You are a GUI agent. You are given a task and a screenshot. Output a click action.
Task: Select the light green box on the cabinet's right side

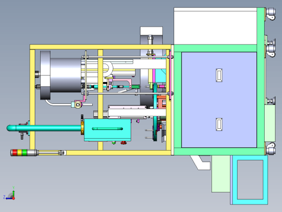[x=270, y=123]
